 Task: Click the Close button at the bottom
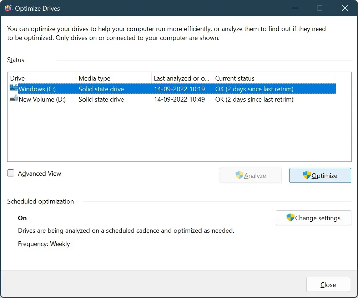click(x=328, y=284)
